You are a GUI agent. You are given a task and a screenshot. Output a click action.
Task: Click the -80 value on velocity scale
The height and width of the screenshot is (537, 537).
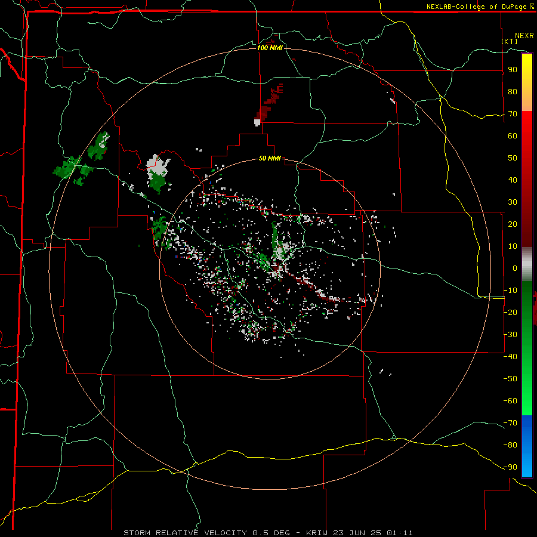511,445
